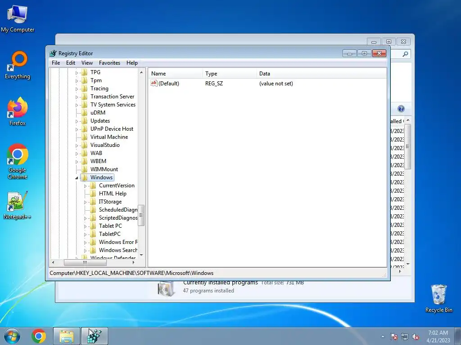Click tree pane scroll-right arrow

133,262
